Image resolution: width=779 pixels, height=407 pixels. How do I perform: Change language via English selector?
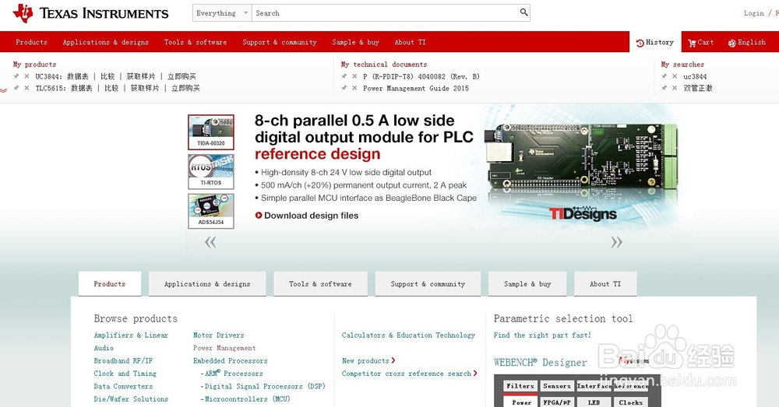click(x=747, y=43)
